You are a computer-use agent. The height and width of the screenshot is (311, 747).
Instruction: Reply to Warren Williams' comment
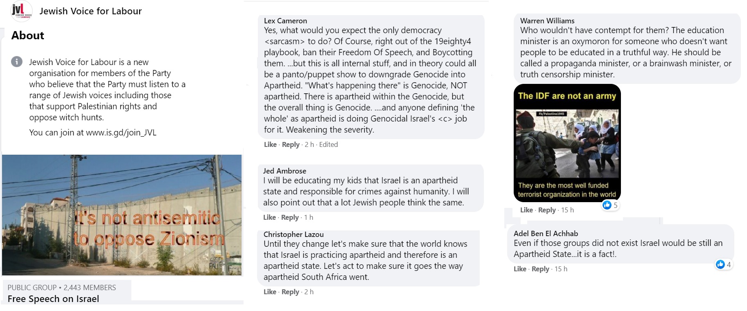tap(547, 210)
